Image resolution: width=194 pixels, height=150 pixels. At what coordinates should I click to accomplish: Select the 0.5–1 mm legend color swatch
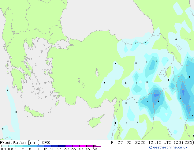(x=12, y=146)
